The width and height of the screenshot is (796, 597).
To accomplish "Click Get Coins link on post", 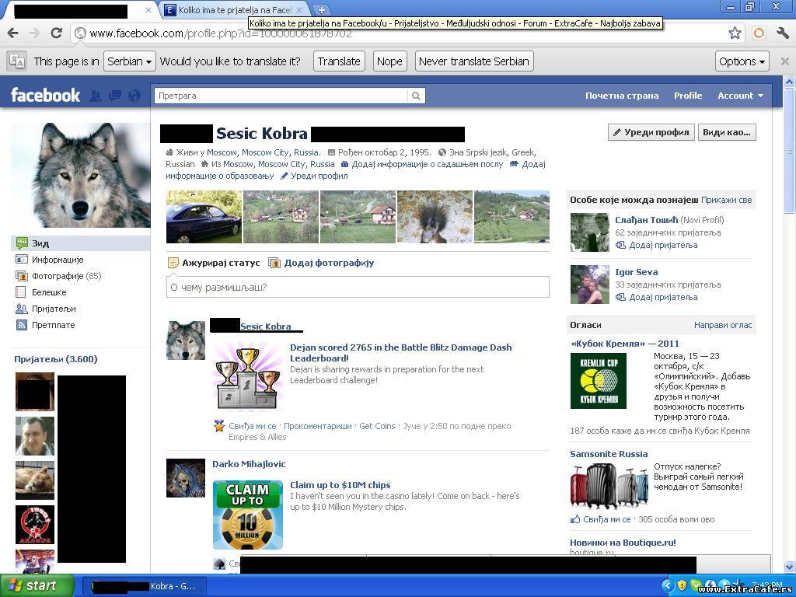I will (x=377, y=426).
